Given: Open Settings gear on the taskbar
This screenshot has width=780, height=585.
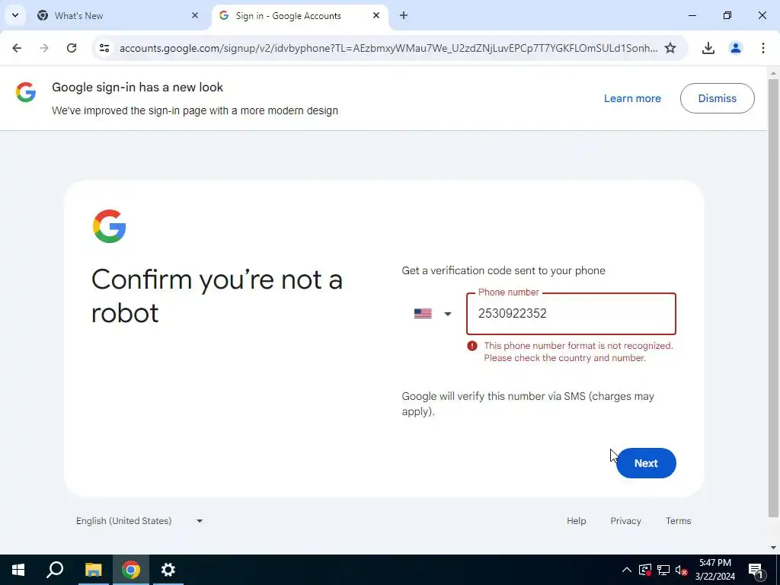Looking at the screenshot, I should pyautogui.click(x=168, y=570).
